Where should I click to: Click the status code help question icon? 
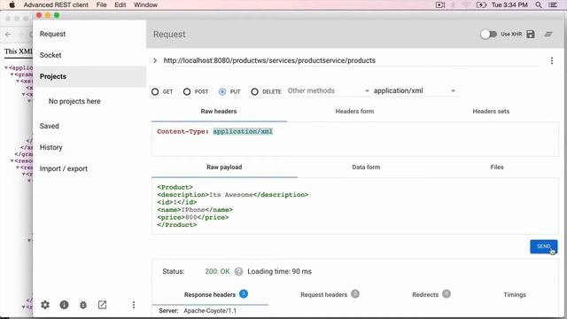tap(238, 271)
